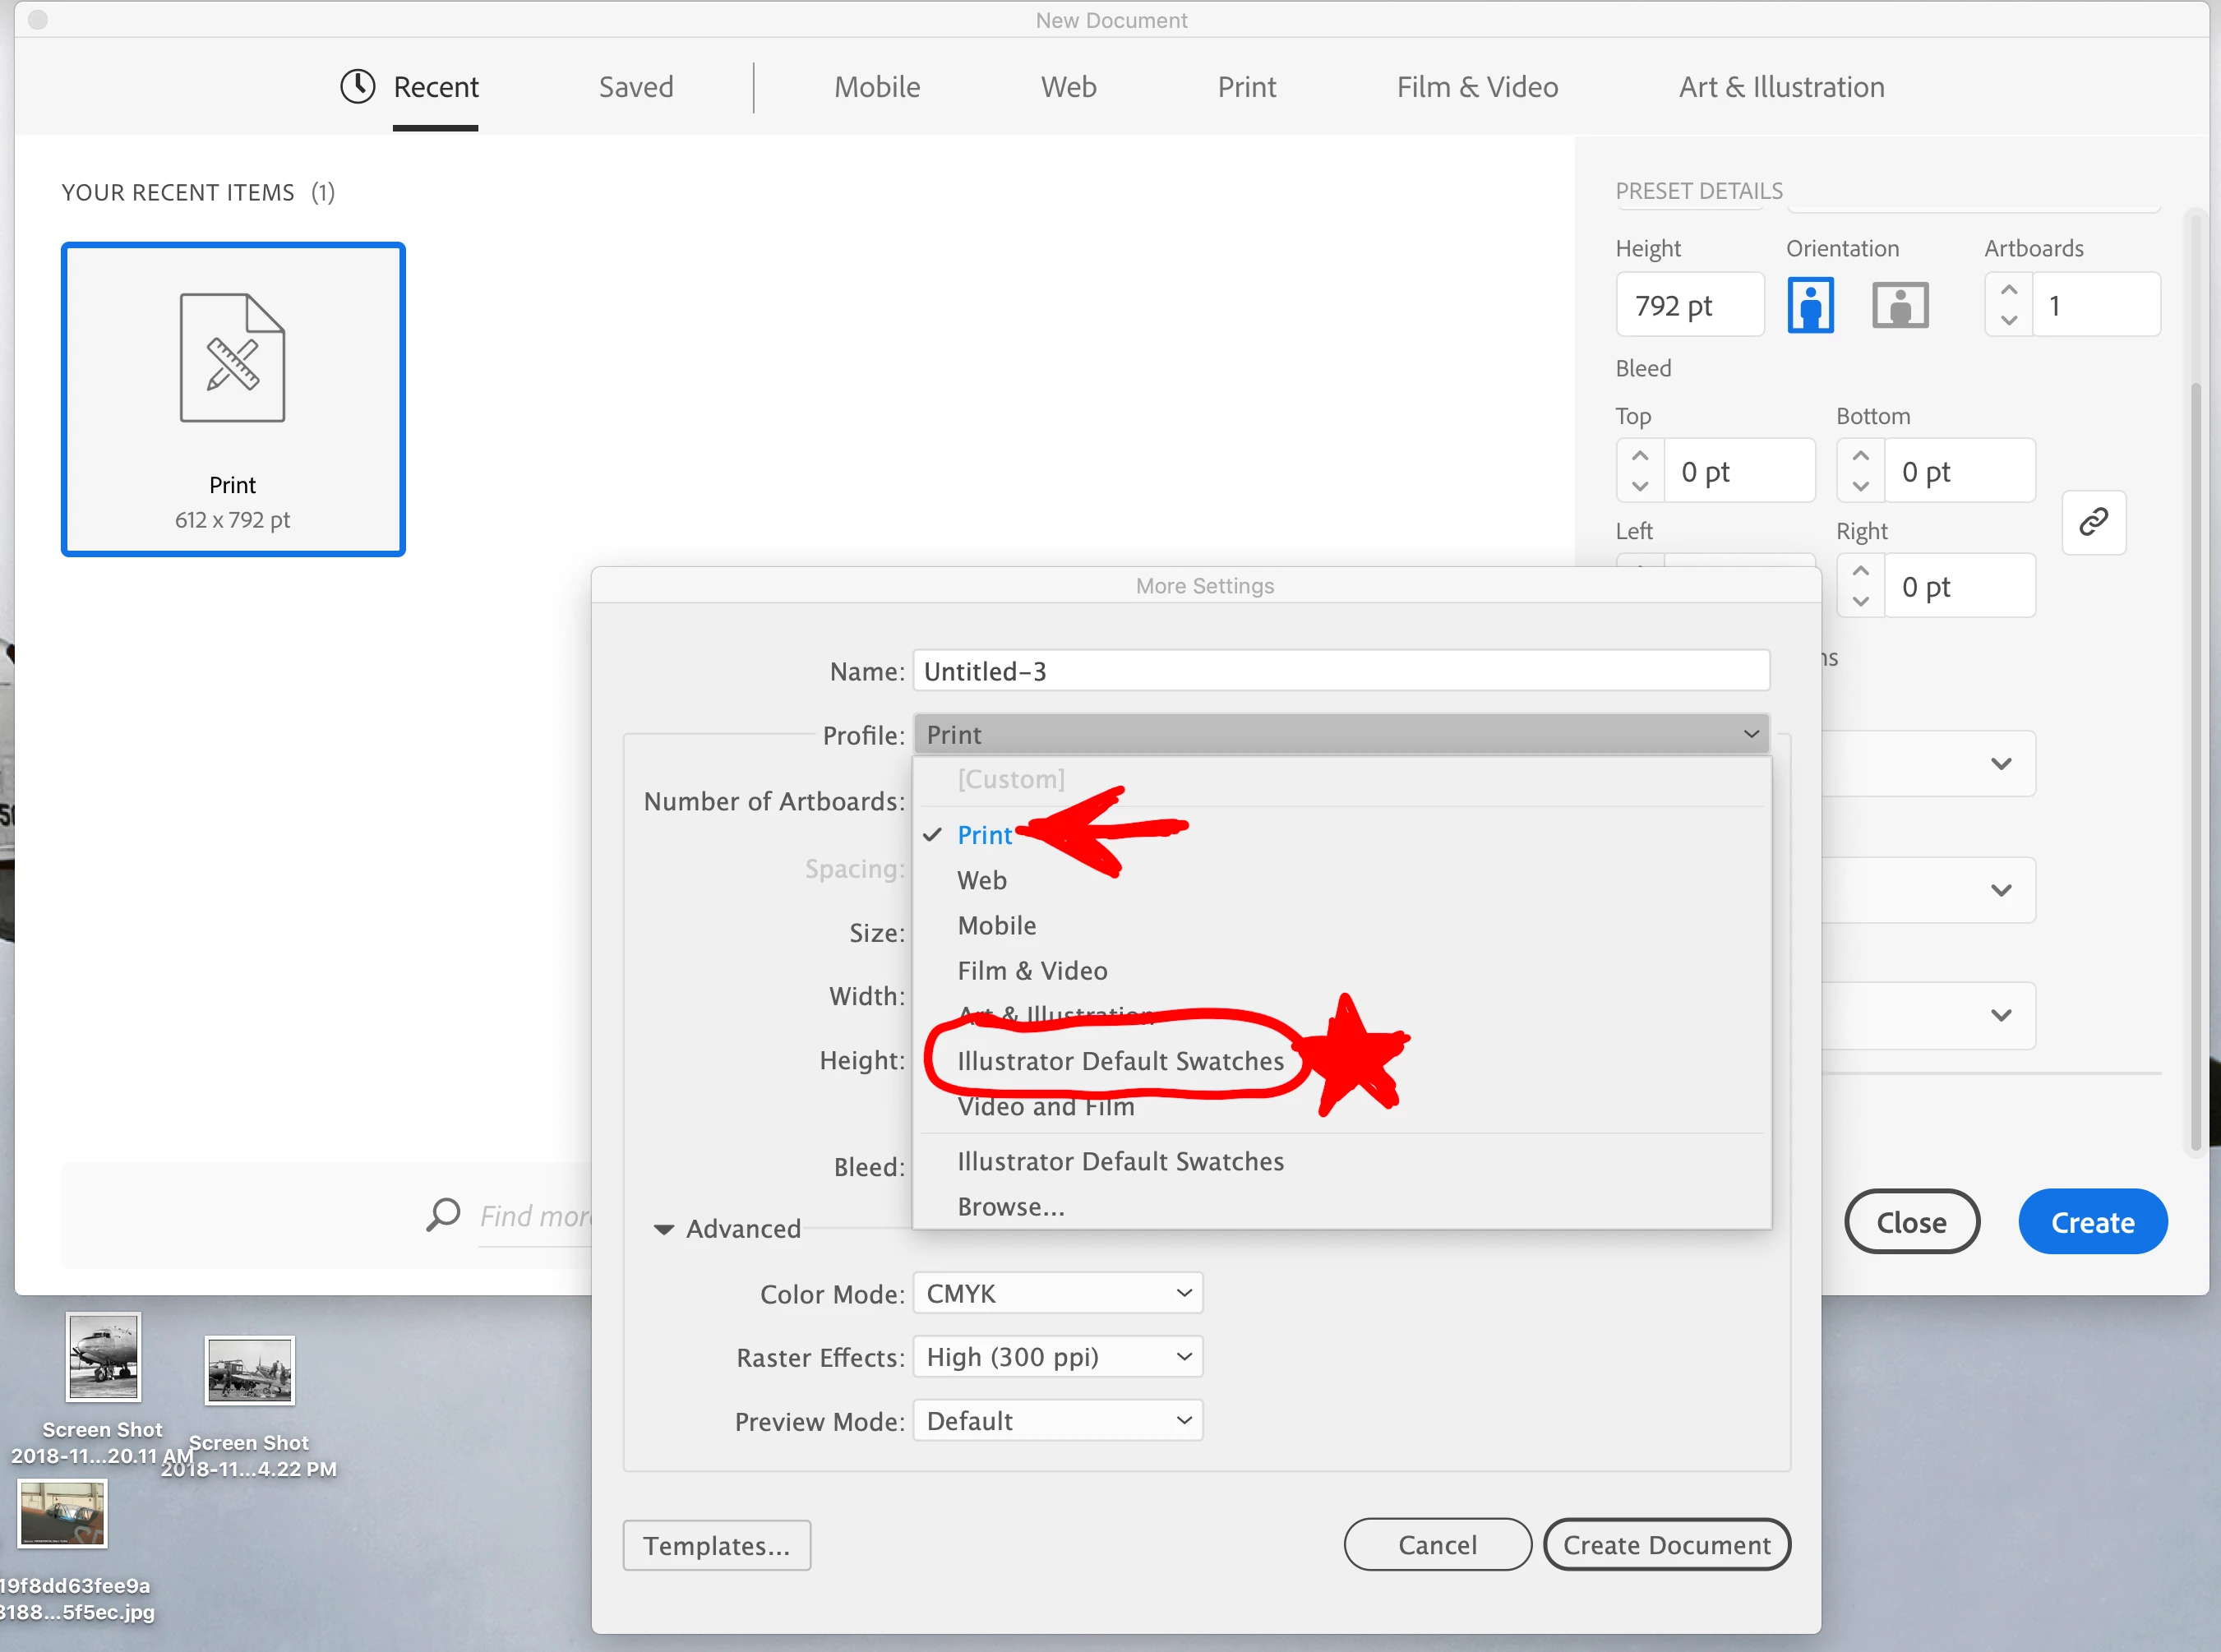Viewport: 2221px width, 1652px height.
Task: Collapse the Advanced section triangle
Action: (663, 1229)
